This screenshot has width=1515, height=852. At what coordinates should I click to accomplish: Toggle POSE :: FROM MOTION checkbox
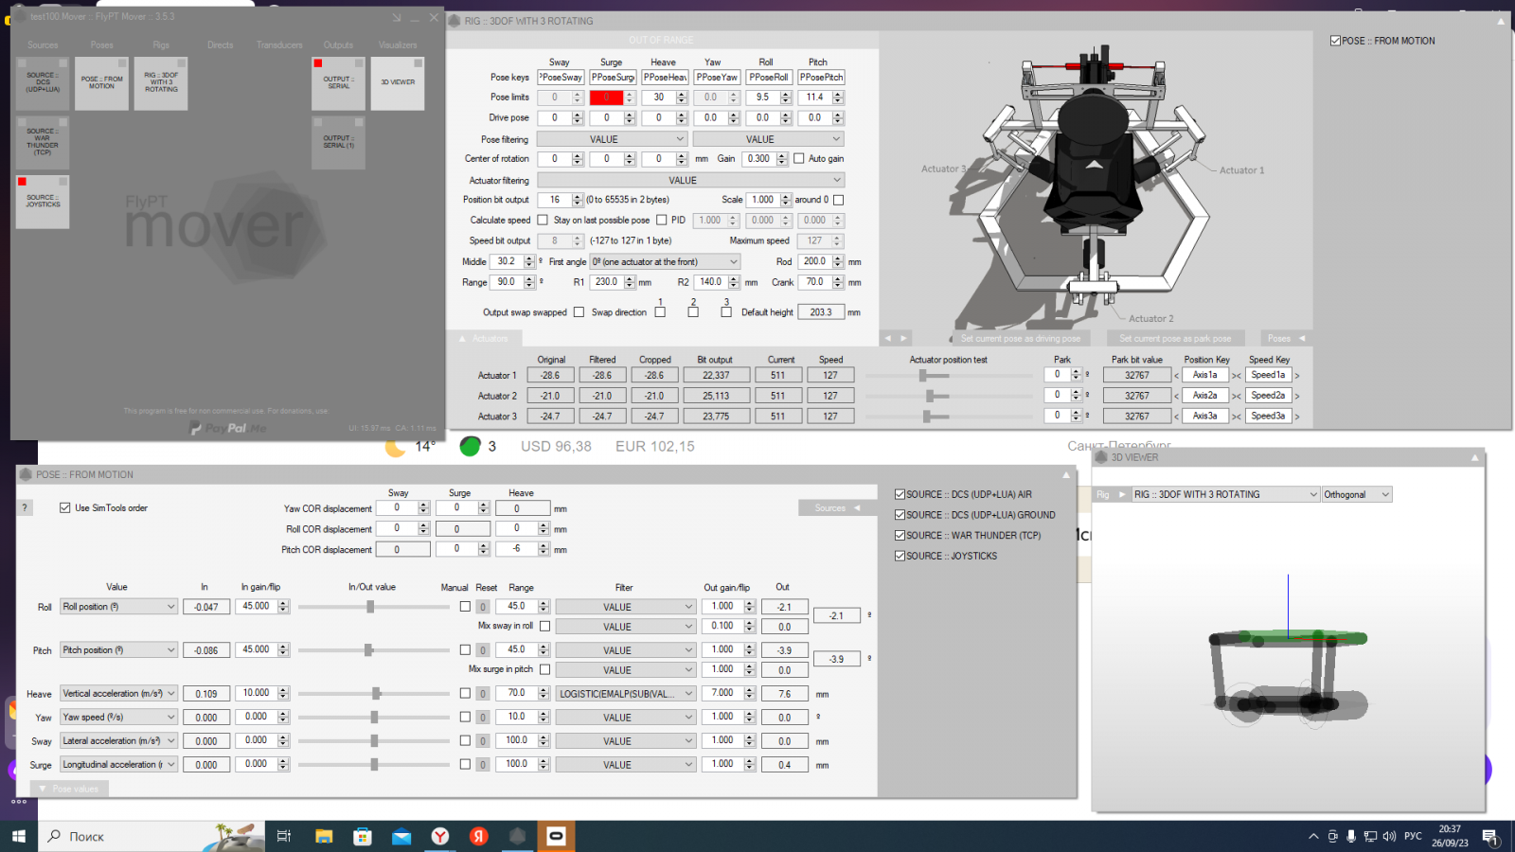click(x=1335, y=41)
